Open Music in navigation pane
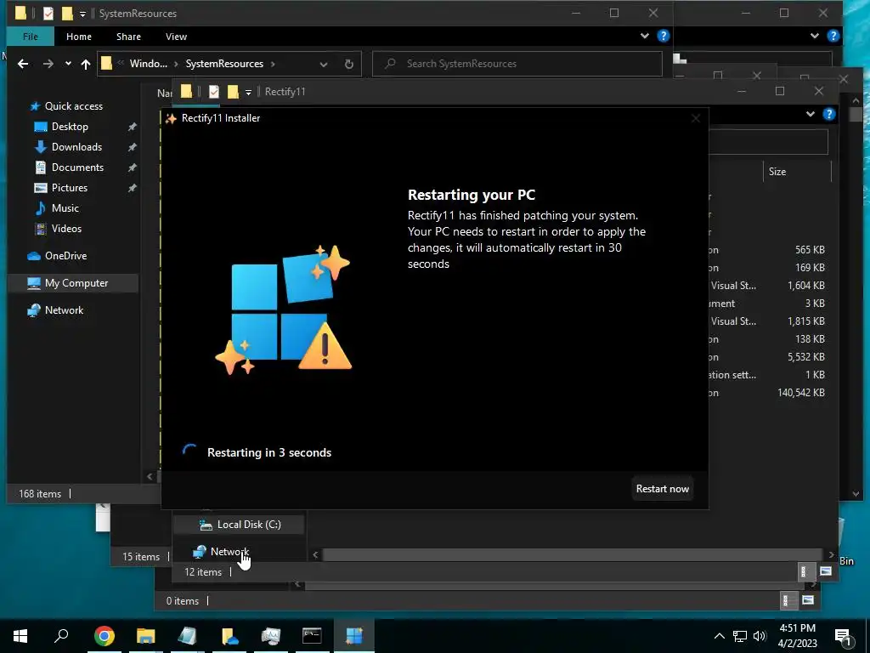870x653 pixels. click(65, 208)
